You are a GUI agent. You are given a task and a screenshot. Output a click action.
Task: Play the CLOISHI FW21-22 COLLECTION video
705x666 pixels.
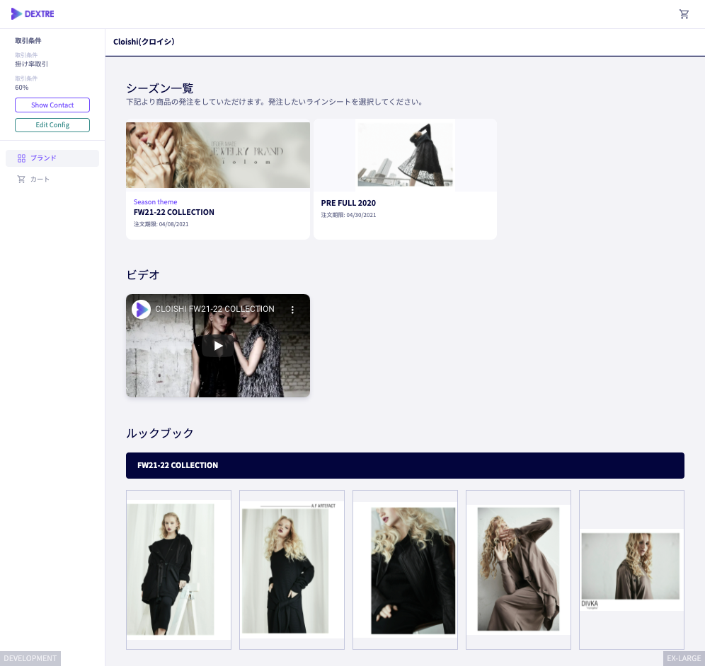pos(218,346)
